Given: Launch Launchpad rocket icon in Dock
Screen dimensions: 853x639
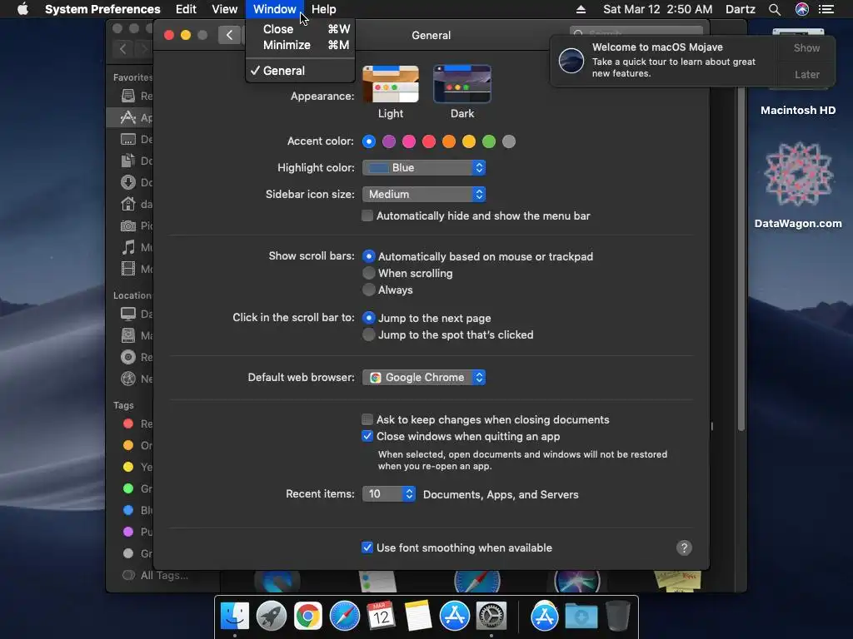Looking at the screenshot, I should 272,616.
